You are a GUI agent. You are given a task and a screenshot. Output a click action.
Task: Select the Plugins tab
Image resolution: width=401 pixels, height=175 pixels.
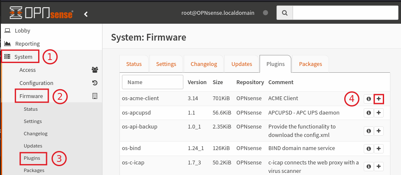[x=275, y=64]
